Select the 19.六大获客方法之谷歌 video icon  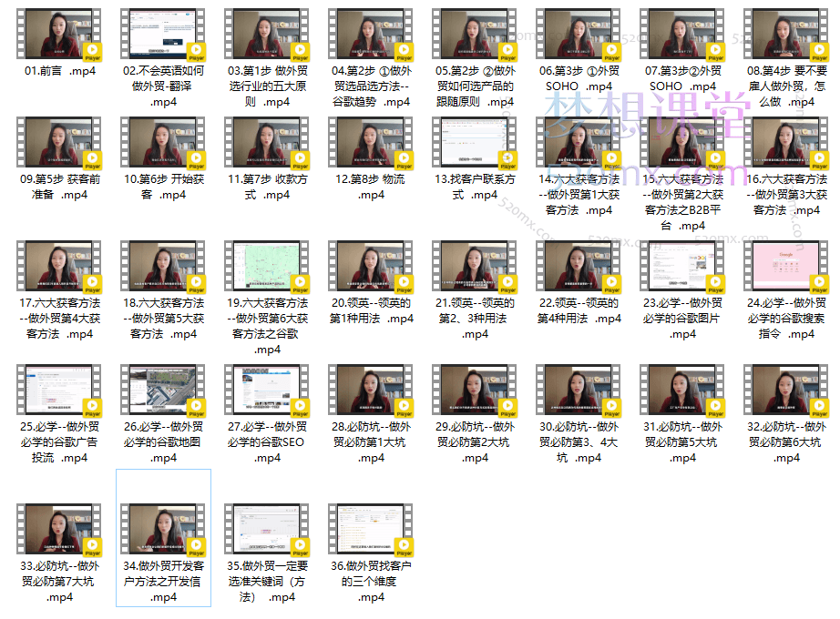point(267,267)
